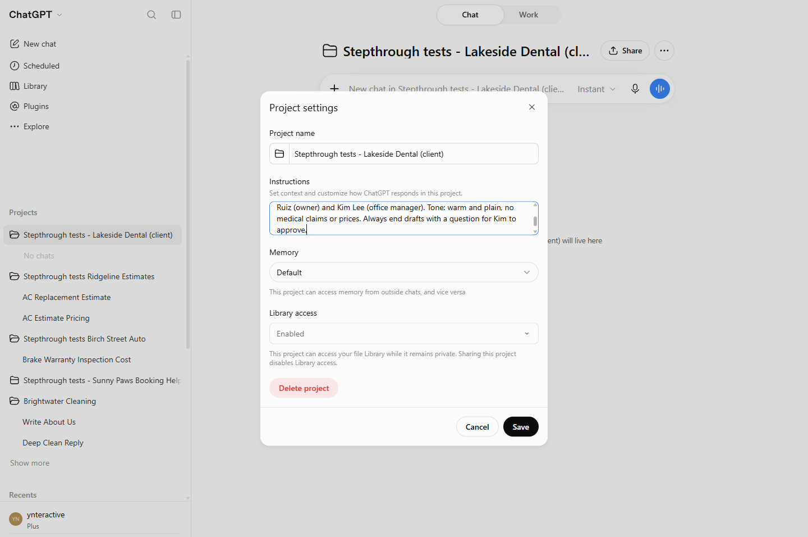The height and width of the screenshot is (537, 808).
Task: Cancel the project settings changes
Action: [478, 427]
